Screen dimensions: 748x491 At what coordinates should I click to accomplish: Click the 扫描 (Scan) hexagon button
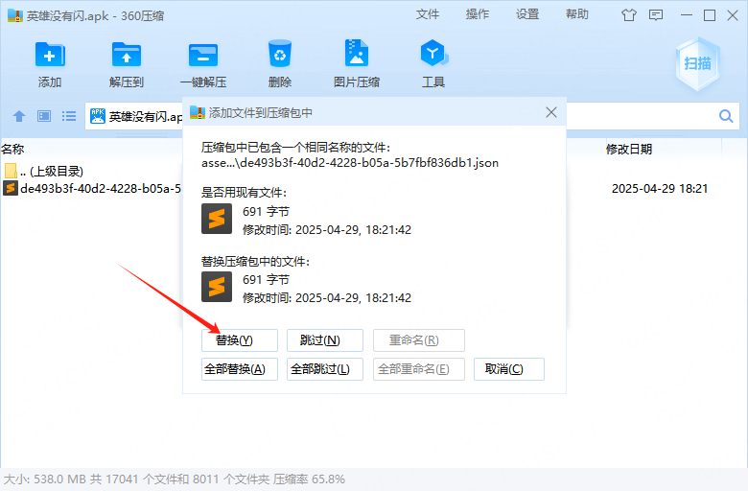coord(697,63)
